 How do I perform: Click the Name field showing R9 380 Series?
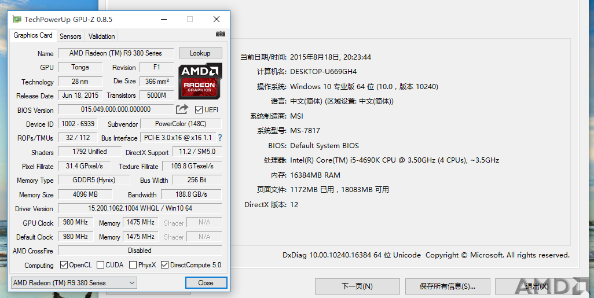point(116,53)
